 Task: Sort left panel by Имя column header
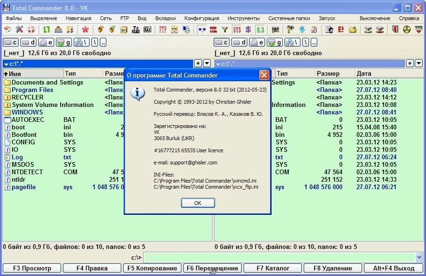pyautogui.click(x=33, y=73)
